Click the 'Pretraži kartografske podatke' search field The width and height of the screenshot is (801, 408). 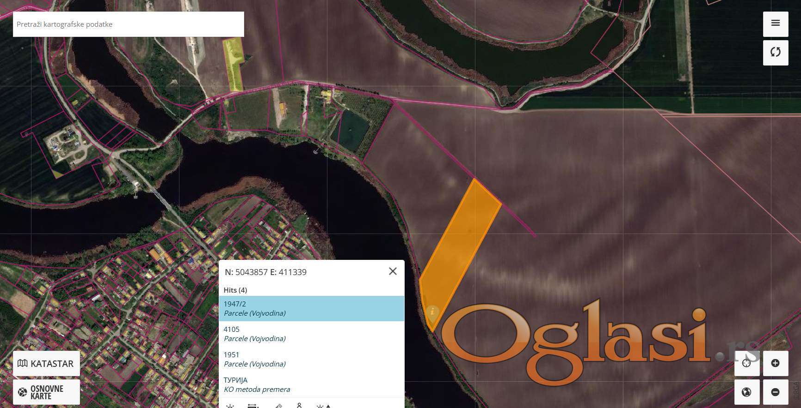(128, 24)
